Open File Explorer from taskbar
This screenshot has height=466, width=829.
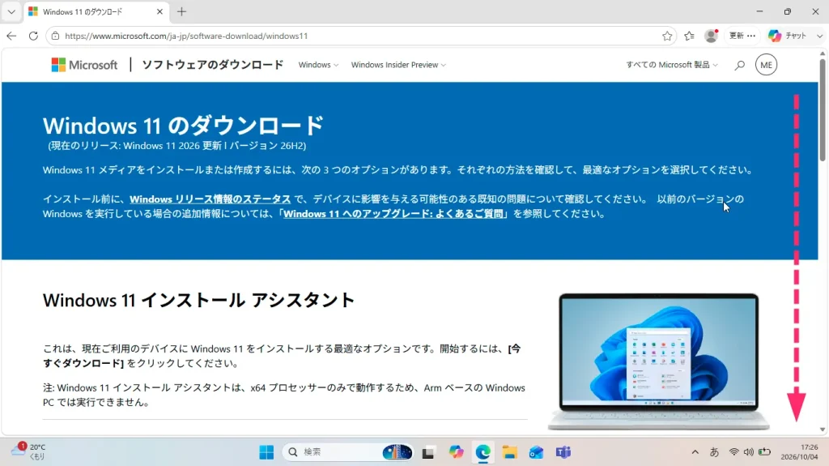(510, 451)
